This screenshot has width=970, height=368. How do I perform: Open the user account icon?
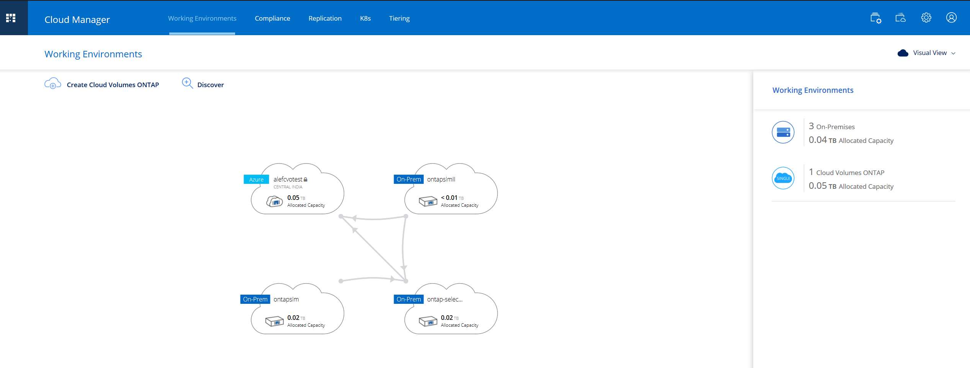tap(951, 18)
